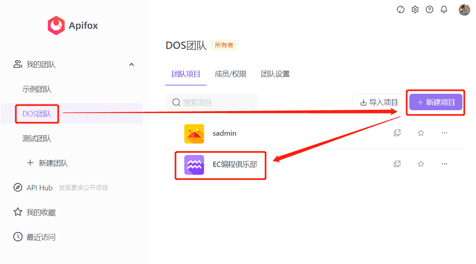This screenshot has height=264, width=476.
Task: Open the ellipsis menu for sadmin
Action: click(444, 132)
